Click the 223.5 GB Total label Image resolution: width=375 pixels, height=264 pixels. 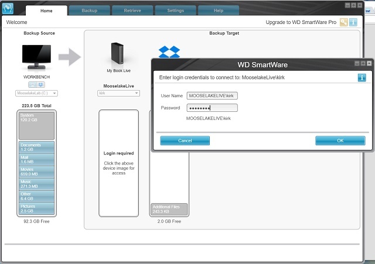[x=36, y=105]
